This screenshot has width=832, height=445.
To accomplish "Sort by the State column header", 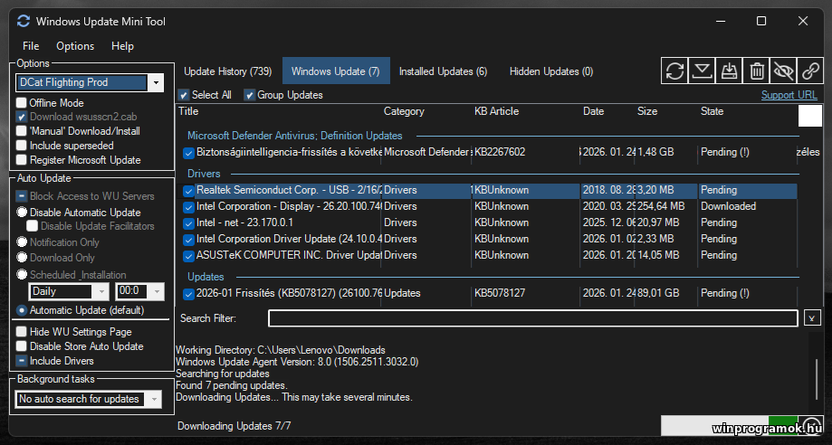I will (x=712, y=111).
